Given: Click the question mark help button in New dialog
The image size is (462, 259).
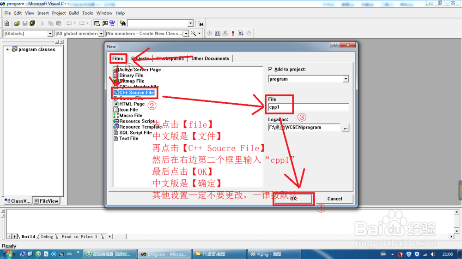Looking at the screenshot, I should point(335,45).
